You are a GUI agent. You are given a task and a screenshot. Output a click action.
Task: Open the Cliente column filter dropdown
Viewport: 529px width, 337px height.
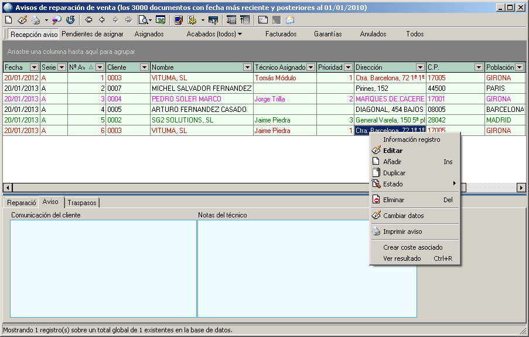click(144, 67)
